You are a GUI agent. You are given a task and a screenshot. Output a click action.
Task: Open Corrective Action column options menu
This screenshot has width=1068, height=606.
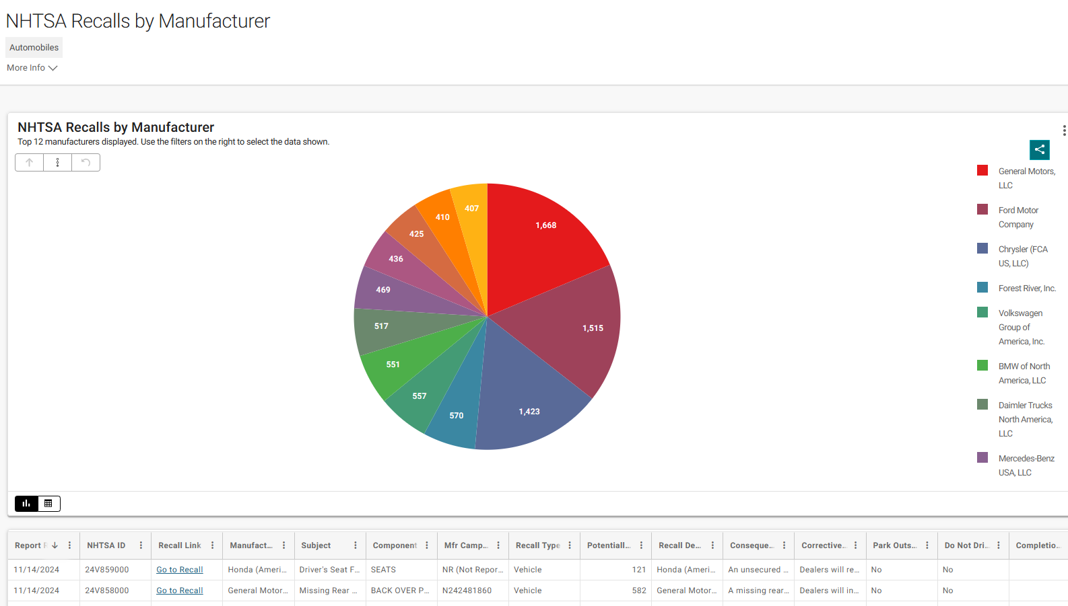pyautogui.click(x=855, y=545)
